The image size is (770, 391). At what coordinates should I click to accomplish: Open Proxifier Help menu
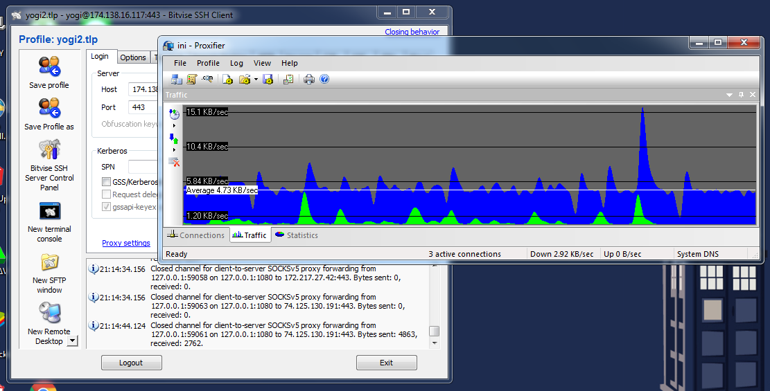tap(290, 63)
